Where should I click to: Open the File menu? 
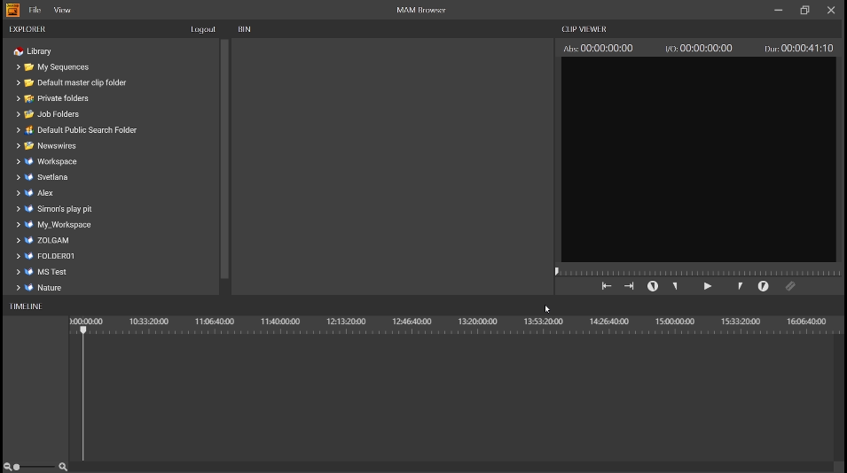click(35, 11)
